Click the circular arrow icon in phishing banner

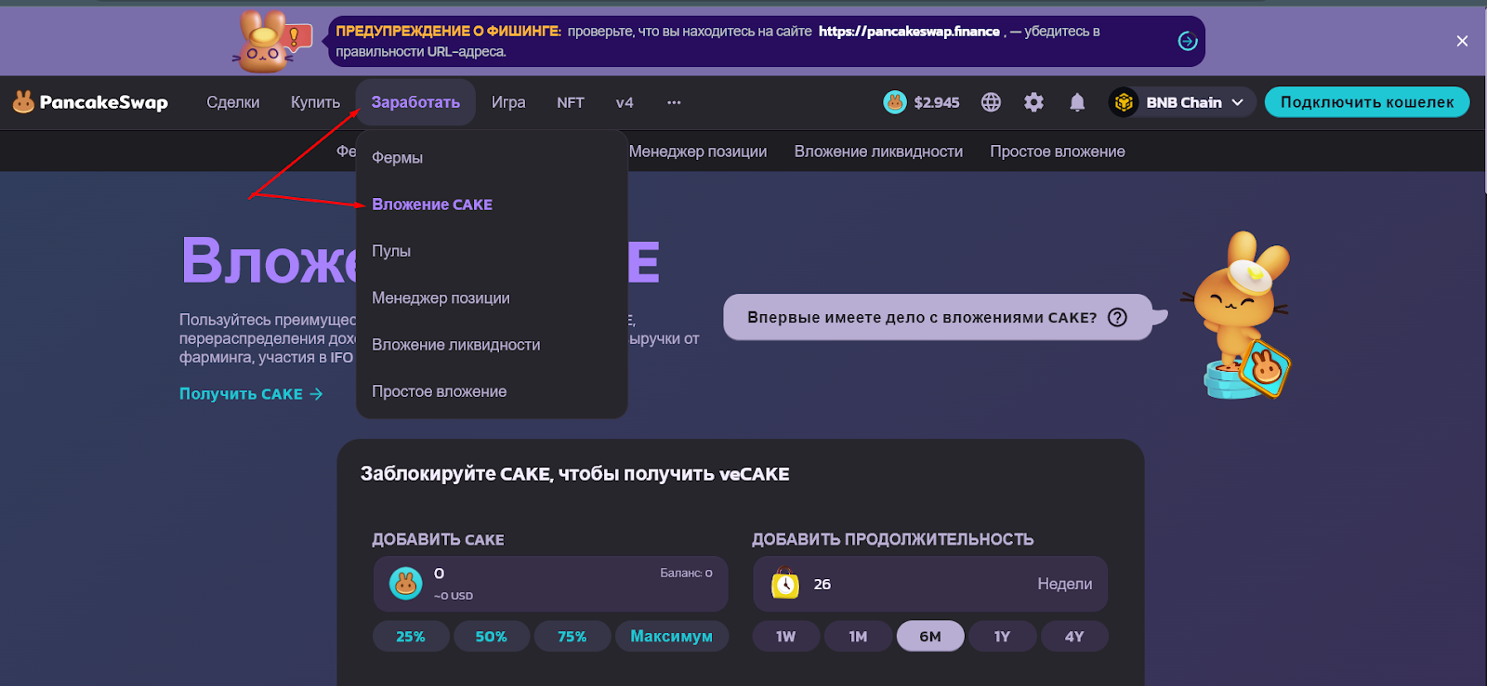[1187, 41]
